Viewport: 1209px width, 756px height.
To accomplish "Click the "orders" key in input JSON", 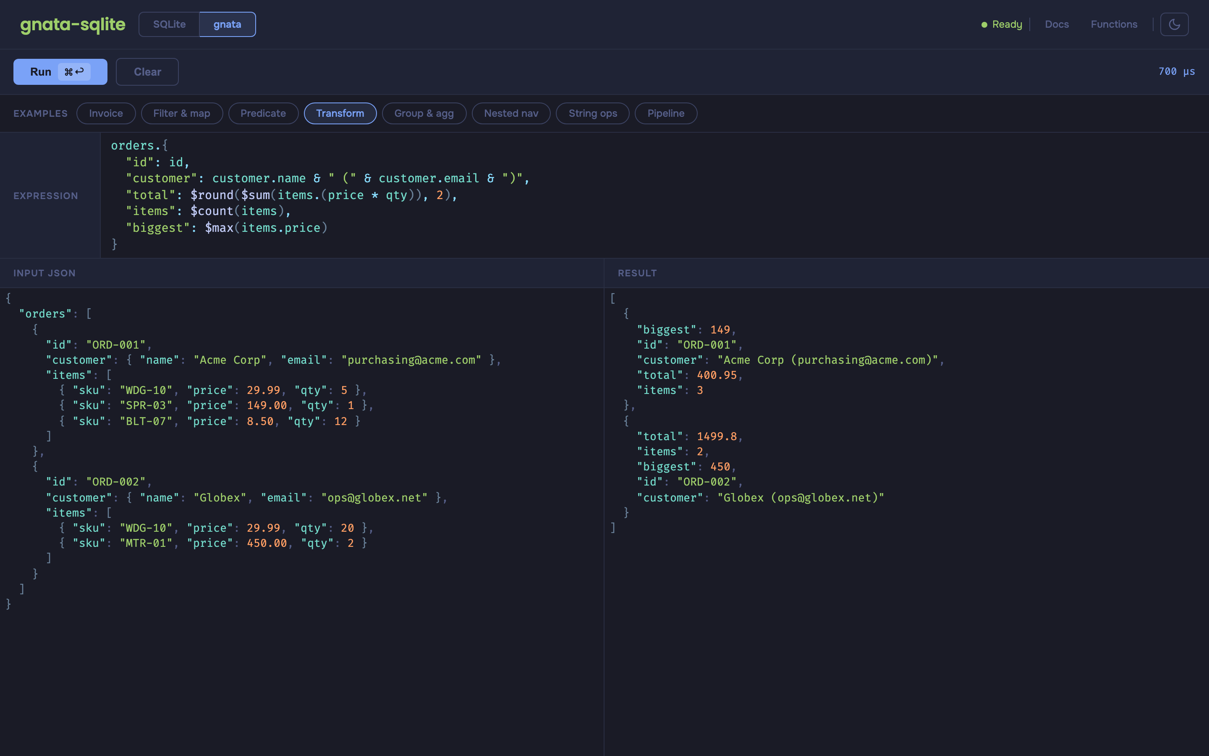I will click(45, 313).
